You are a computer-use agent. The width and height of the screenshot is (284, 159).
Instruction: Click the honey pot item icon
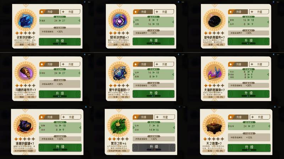(25, 125)
